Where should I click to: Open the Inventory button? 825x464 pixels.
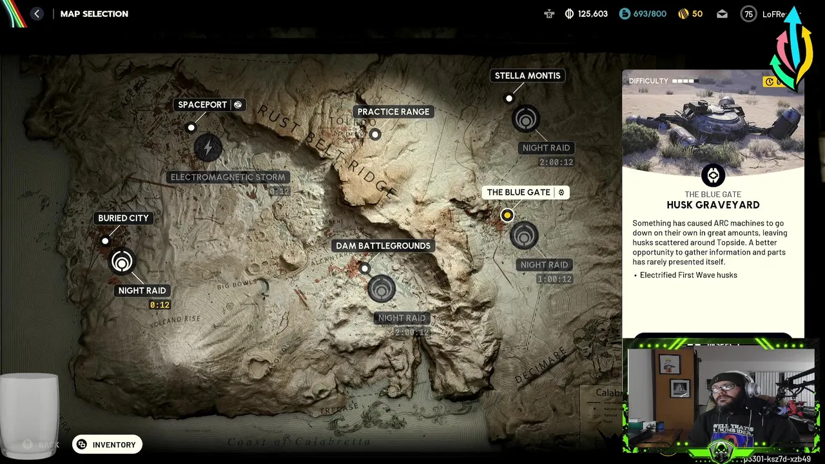click(x=107, y=445)
